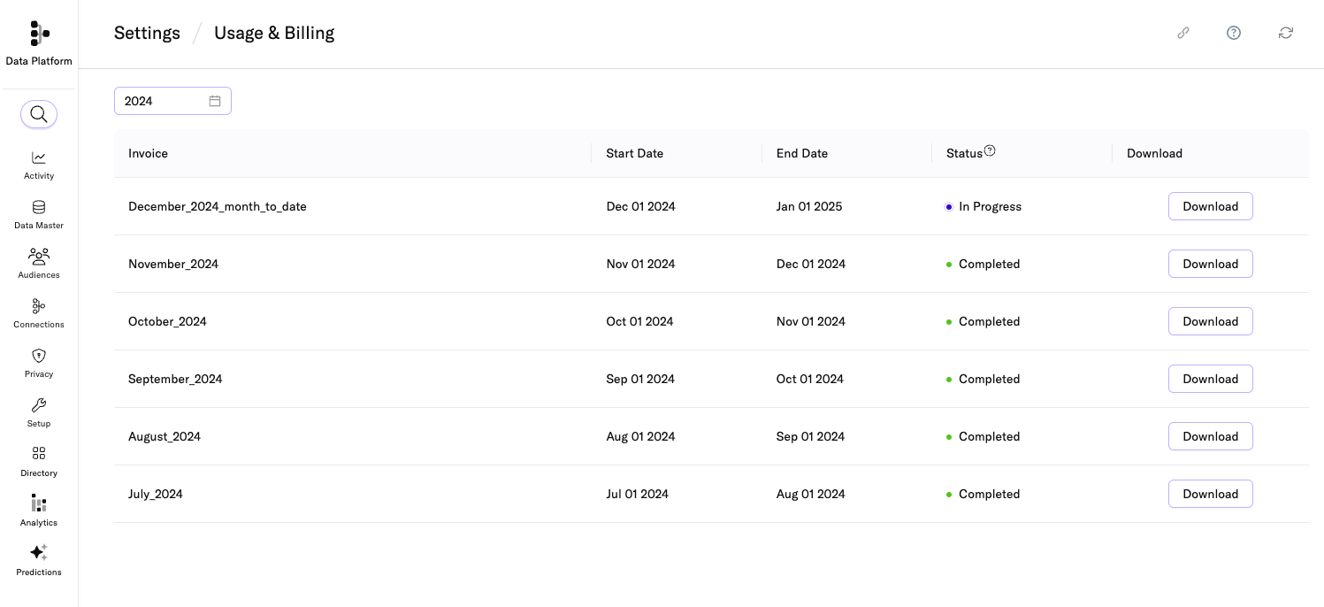Show Status column help tooltip icon

click(990, 151)
